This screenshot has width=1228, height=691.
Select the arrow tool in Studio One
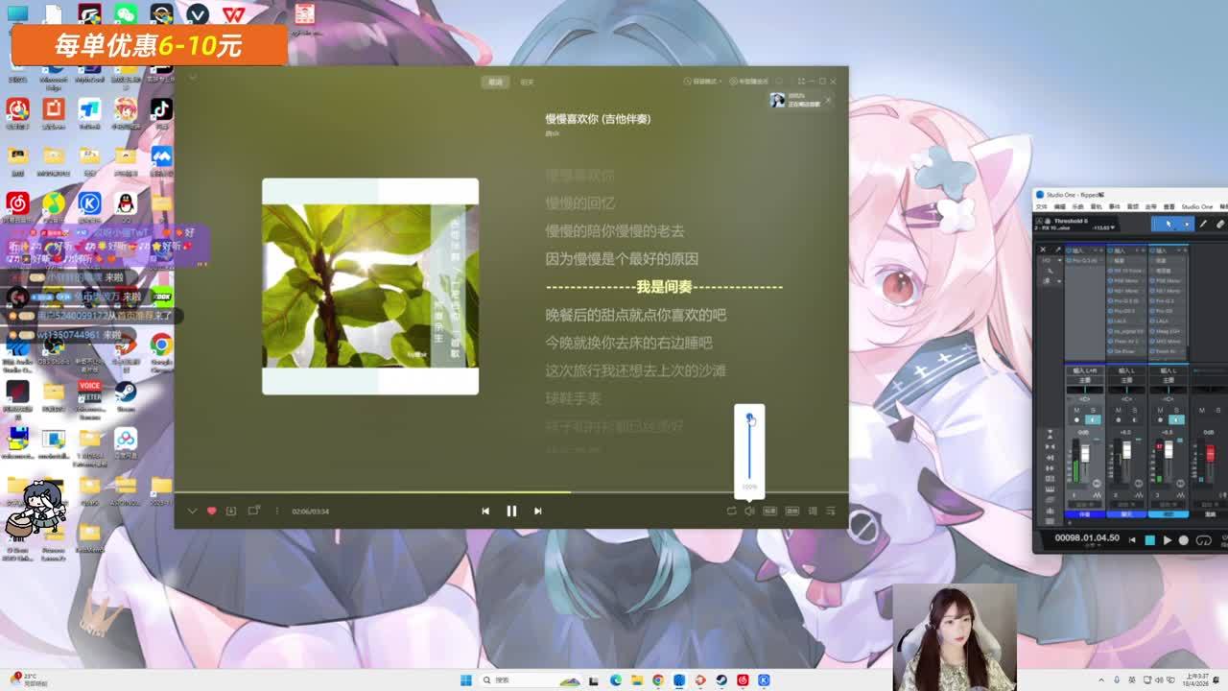coord(1168,224)
